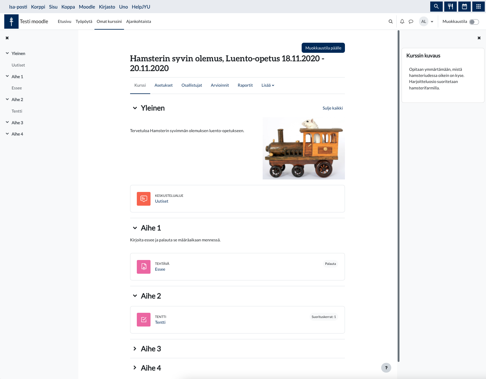Image resolution: width=486 pixels, height=379 pixels.
Task: Open the Kirjasto link
Action: point(107,7)
